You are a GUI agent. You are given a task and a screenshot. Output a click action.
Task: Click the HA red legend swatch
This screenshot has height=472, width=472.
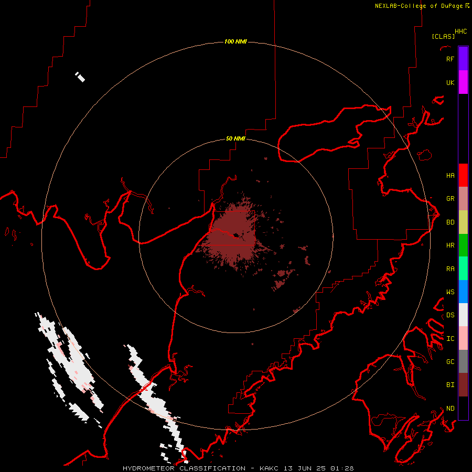point(463,175)
